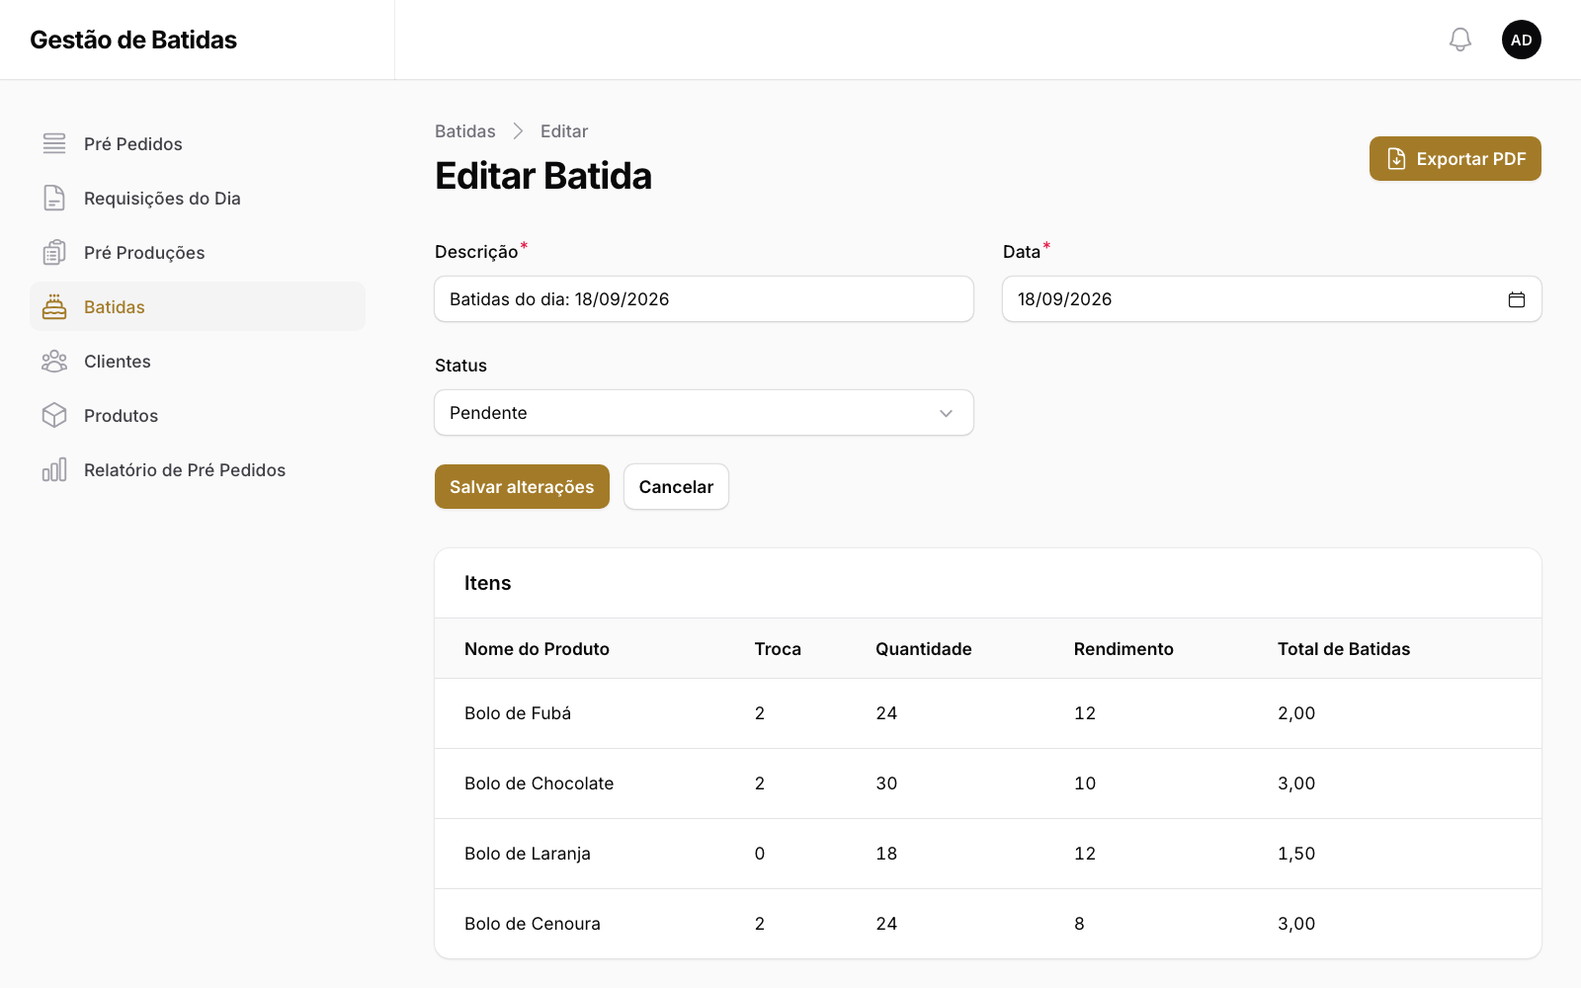Screen dimensions: 1581x988
Task: Click the Troca column header
Action: coord(778,649)
